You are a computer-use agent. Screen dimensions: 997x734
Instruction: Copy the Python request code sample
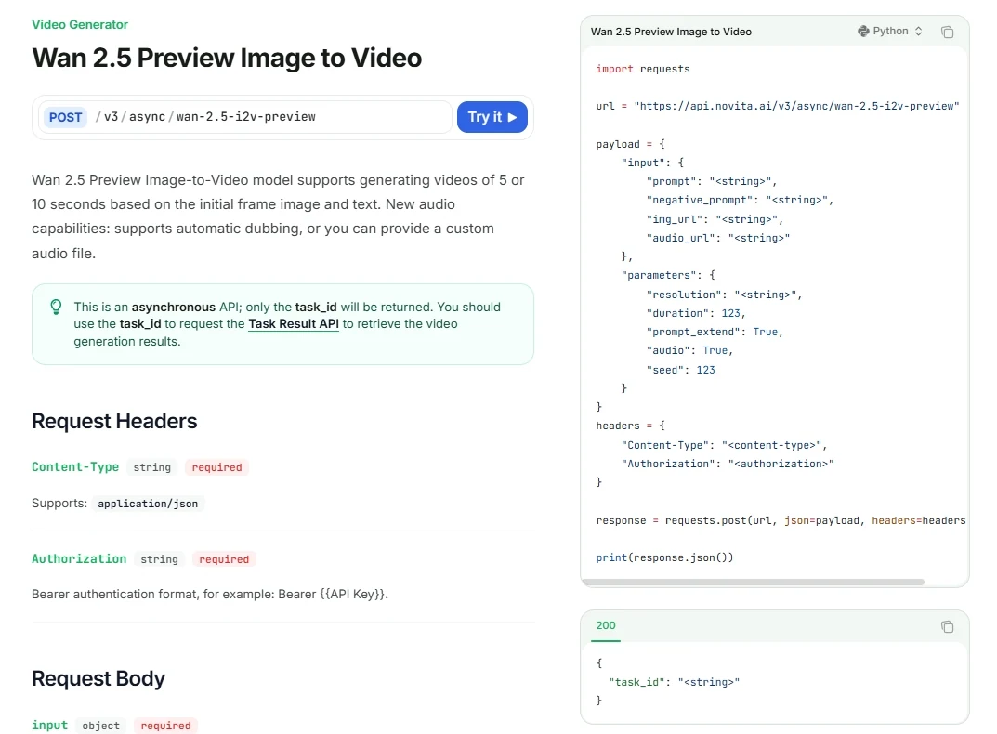coord(947,32)
